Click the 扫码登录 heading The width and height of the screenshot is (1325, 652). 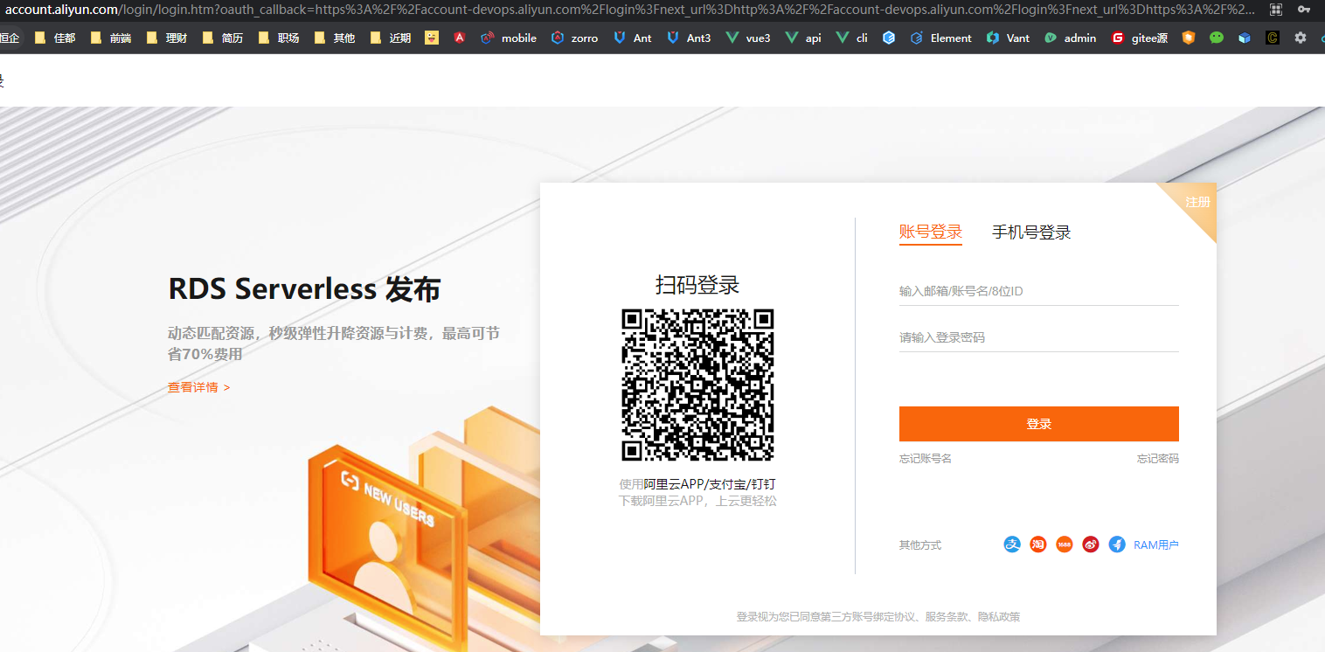point(697,284)
